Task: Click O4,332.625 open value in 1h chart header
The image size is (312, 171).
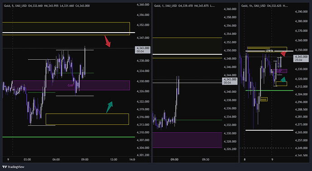Action: pos(274,6)
